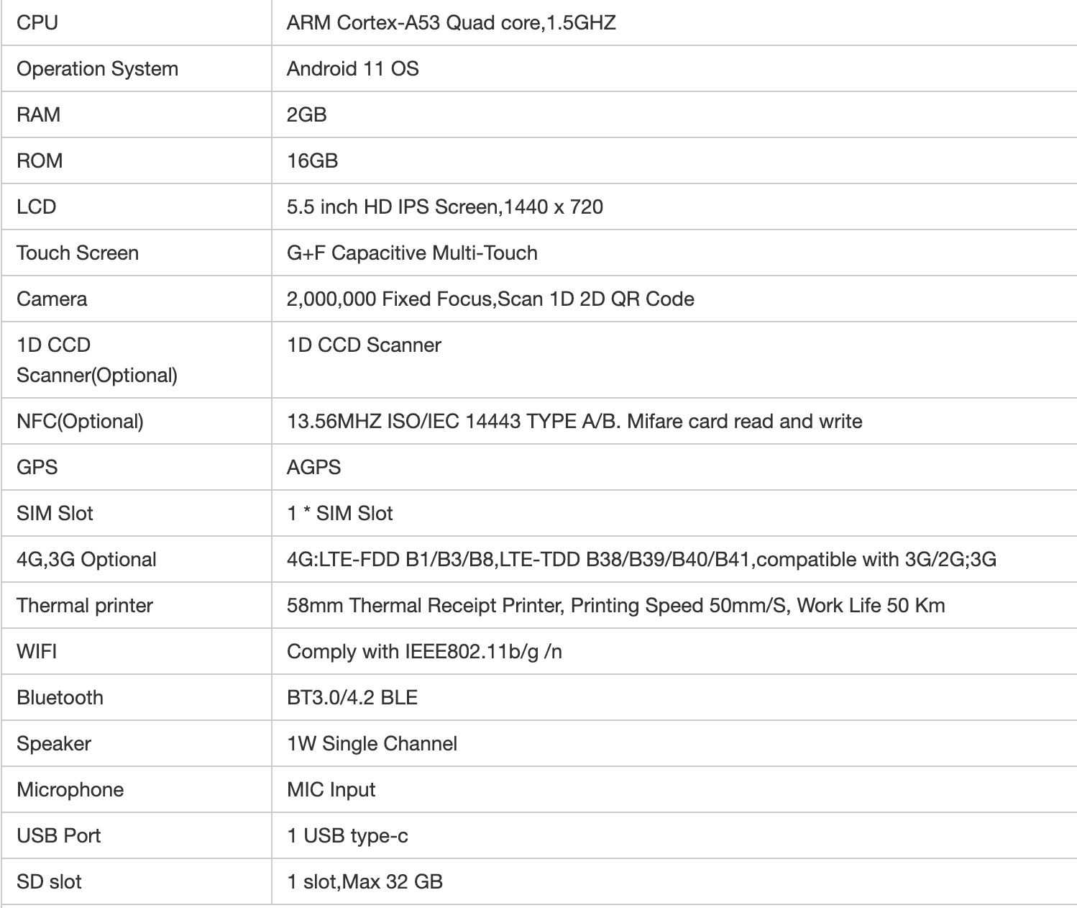Select the BT3.0/4.2 BLE value

(x=352, y=697)
